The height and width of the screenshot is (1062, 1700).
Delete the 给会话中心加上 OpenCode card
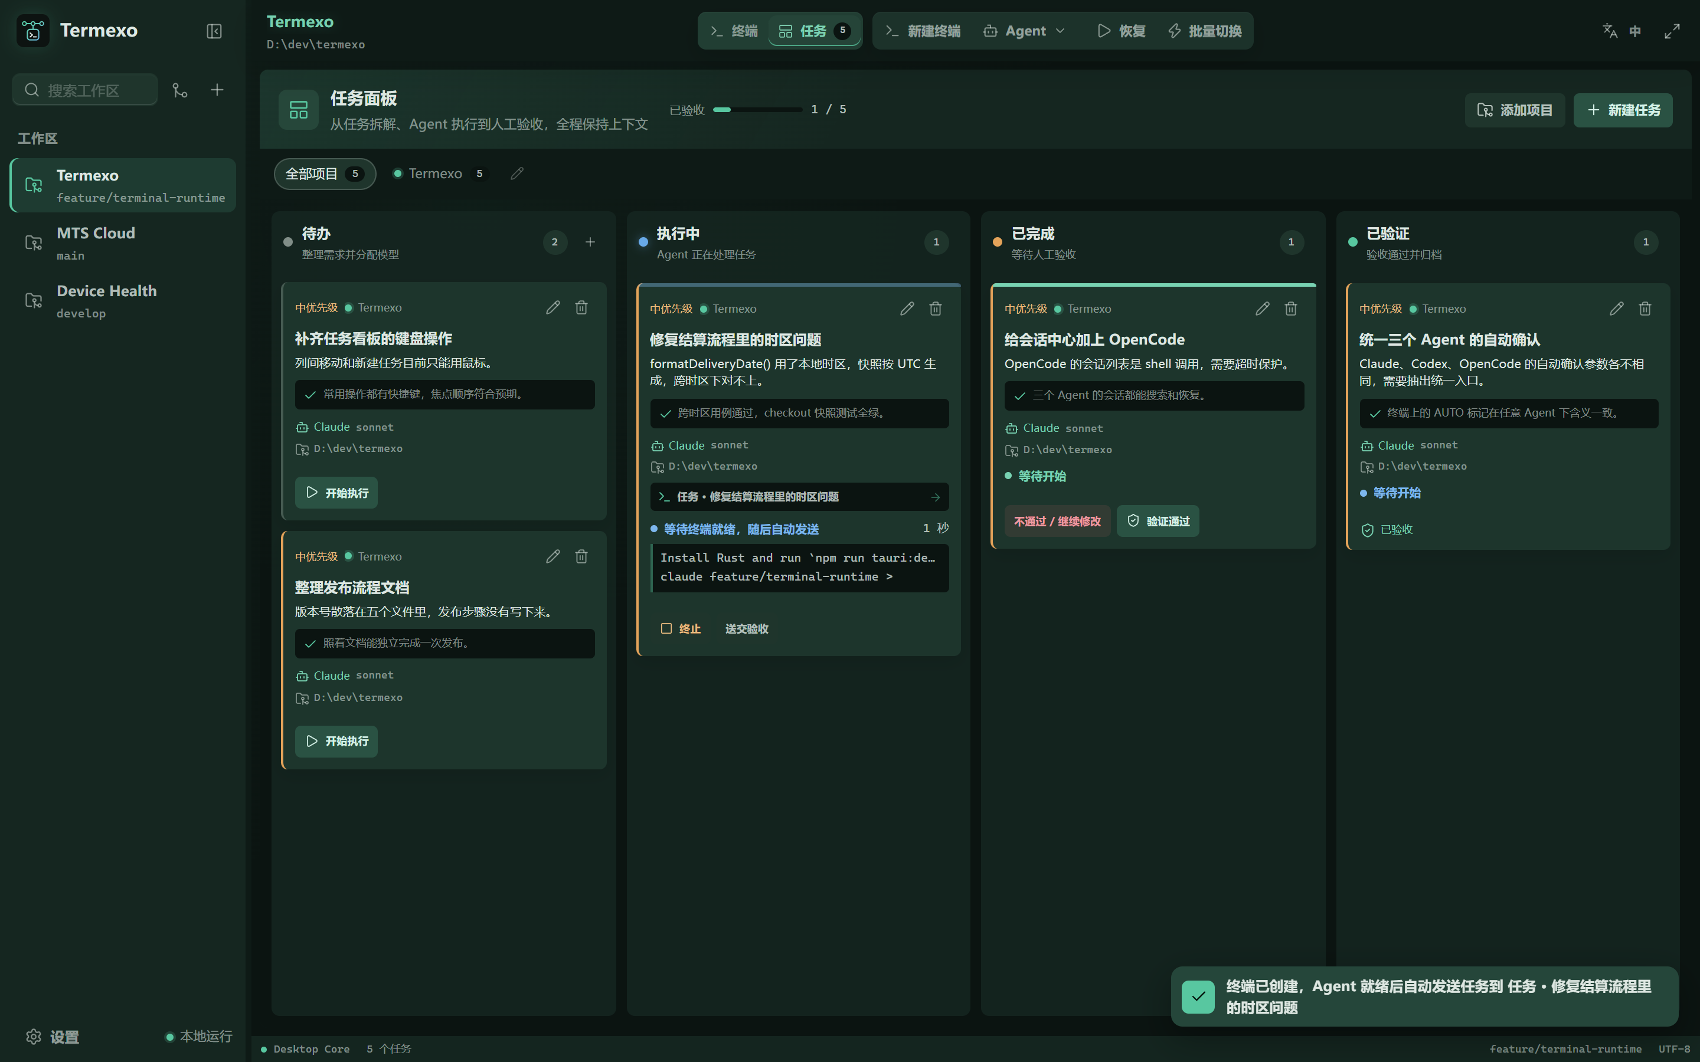[x=1291, y=309]
